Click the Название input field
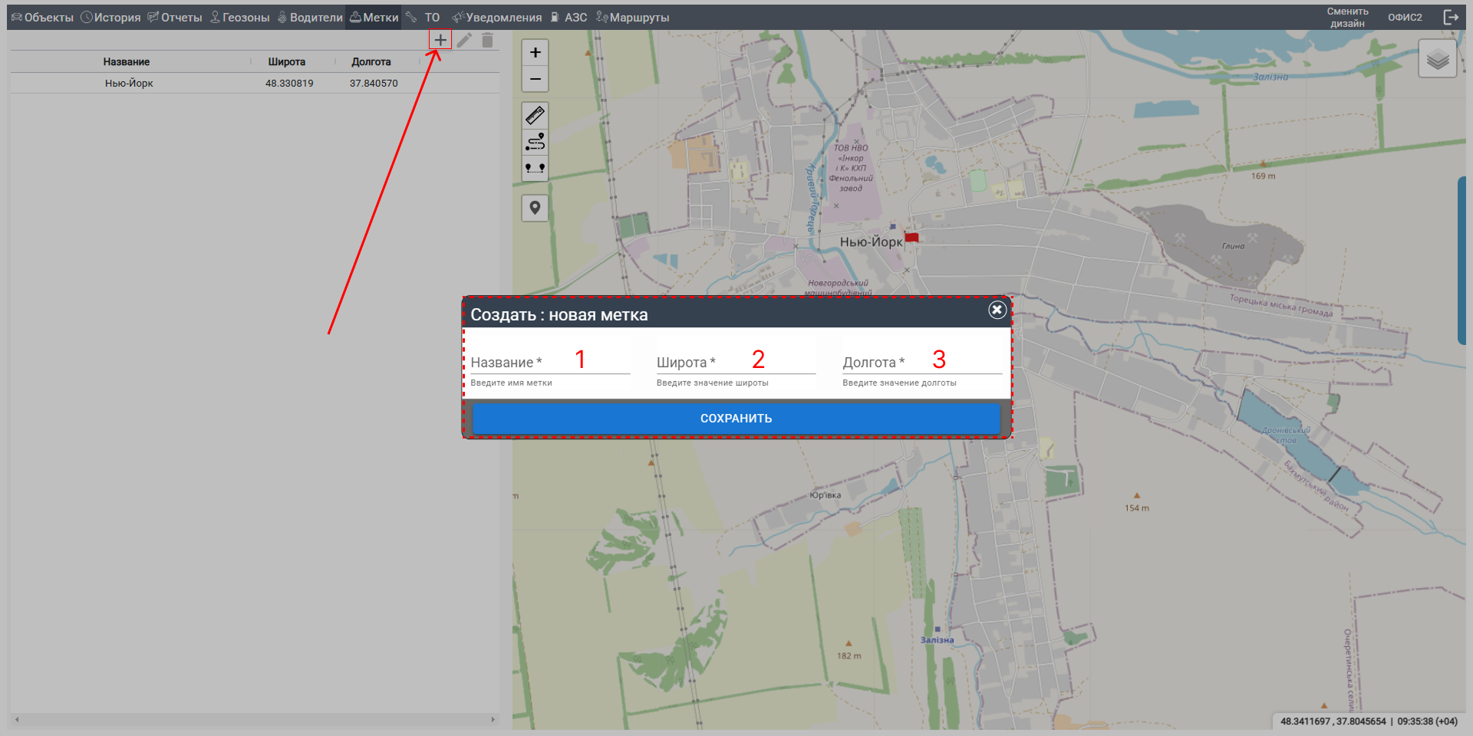The width and height of the screenshot is (1473, 736). pyautogui.click(x=549, y=363)
